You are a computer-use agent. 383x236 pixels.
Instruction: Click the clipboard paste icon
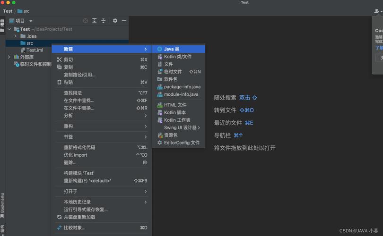point(60,82)
